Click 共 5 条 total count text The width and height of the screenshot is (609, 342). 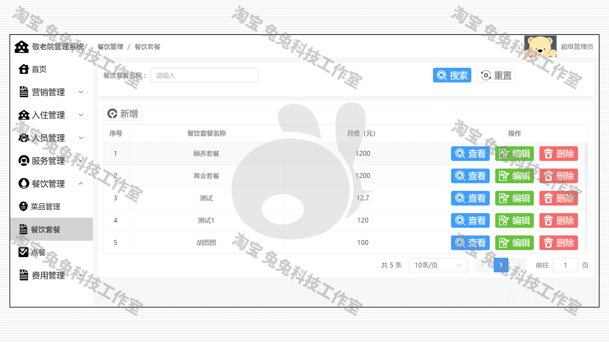click(x=391, y=265)
